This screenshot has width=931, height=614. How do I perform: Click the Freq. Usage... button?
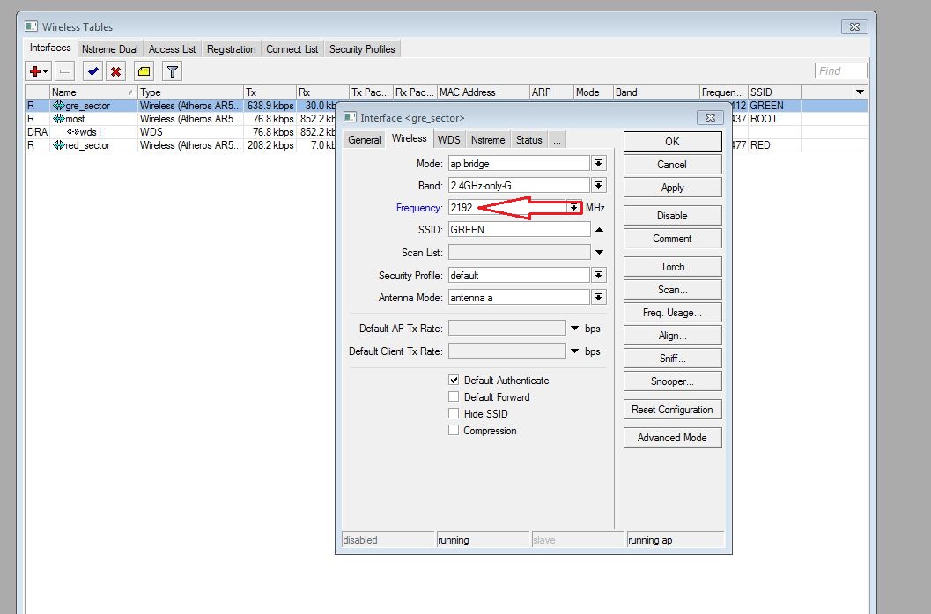(672, 313)
